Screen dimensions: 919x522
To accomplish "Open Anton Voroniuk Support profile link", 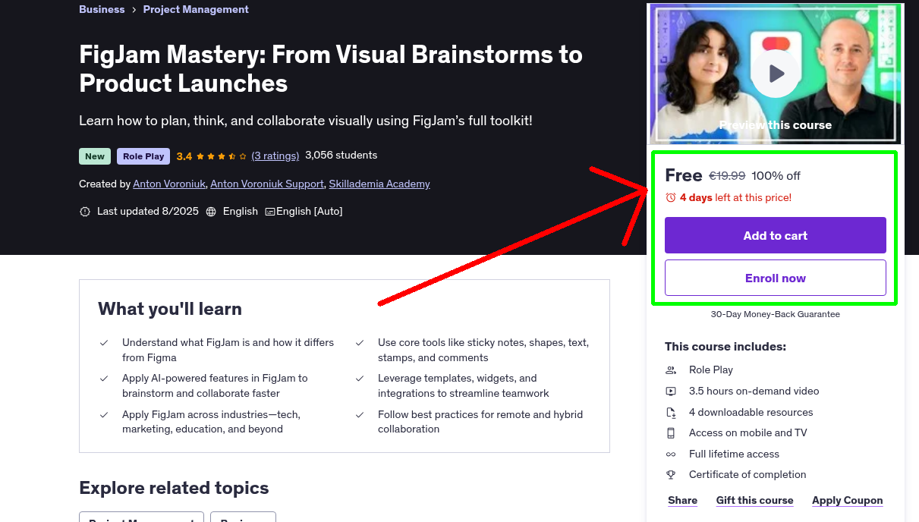I will tap(267, 184).
